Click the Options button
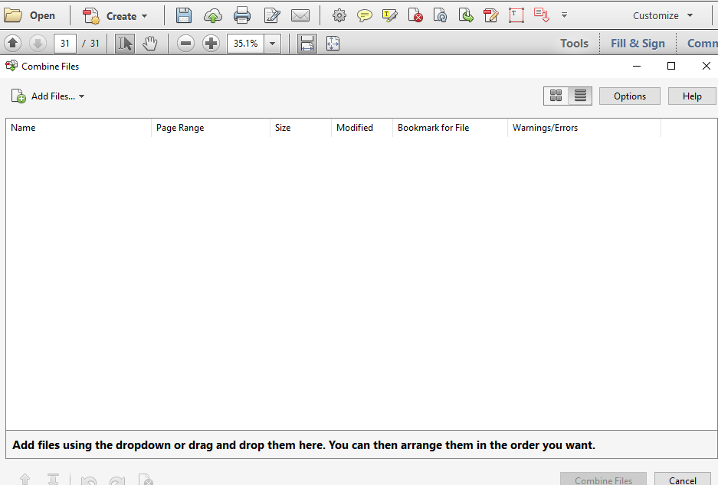The width and height of the screenshot is (718, 485). (629, 96)
